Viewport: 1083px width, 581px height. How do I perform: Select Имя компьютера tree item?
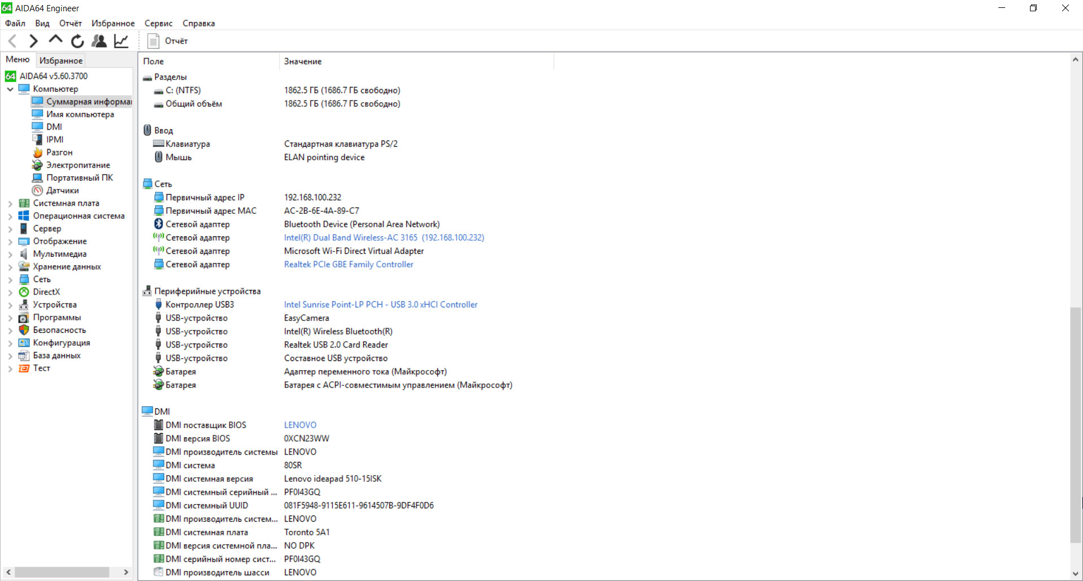(x=80, y=115)
